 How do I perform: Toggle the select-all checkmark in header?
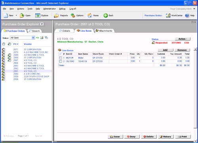[x=61, y=54]
